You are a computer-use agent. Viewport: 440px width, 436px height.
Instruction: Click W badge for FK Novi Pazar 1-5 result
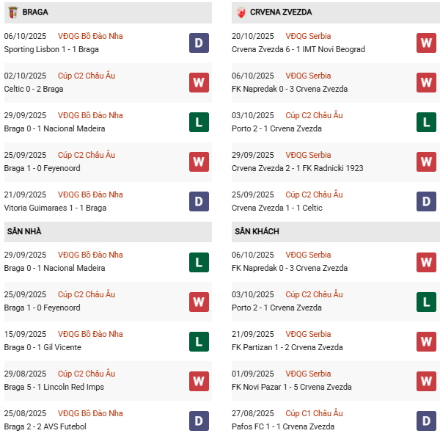click(x=426, y=381)
